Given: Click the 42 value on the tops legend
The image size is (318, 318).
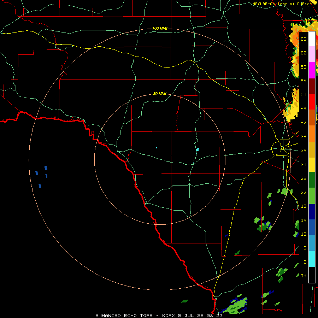Looking at the screenshot, I should click(x=304, y=123).
